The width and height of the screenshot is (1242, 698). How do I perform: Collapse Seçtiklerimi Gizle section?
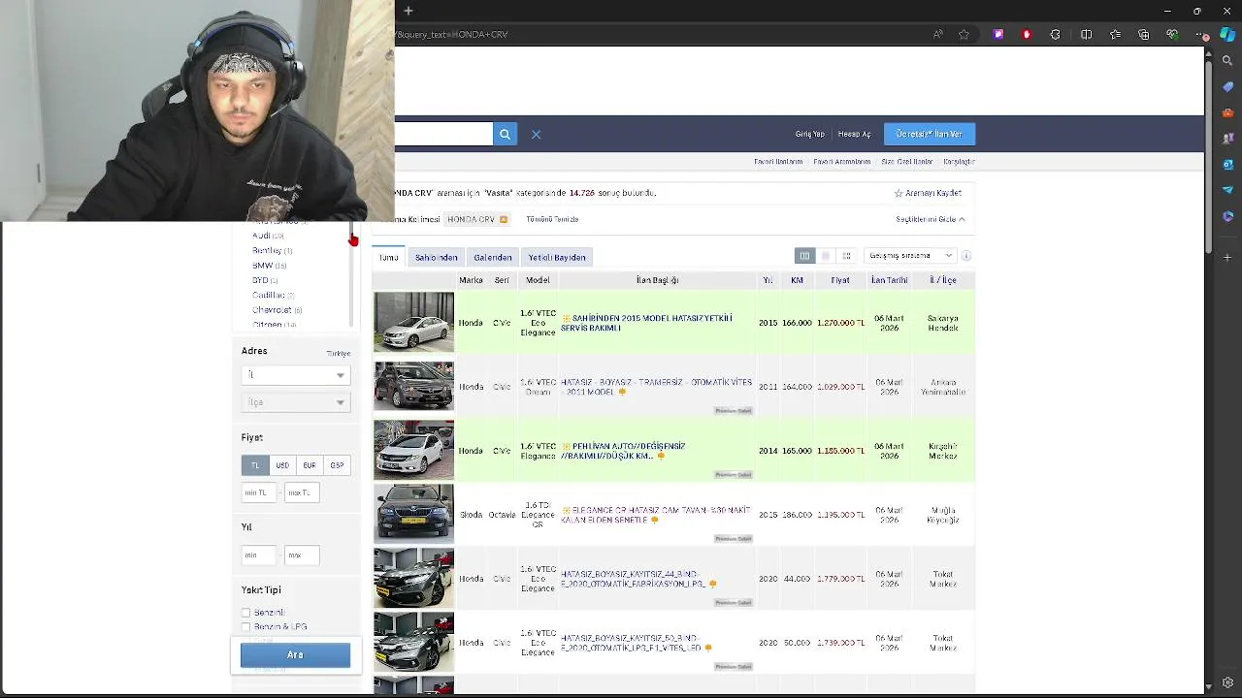[x=930, y=219]
